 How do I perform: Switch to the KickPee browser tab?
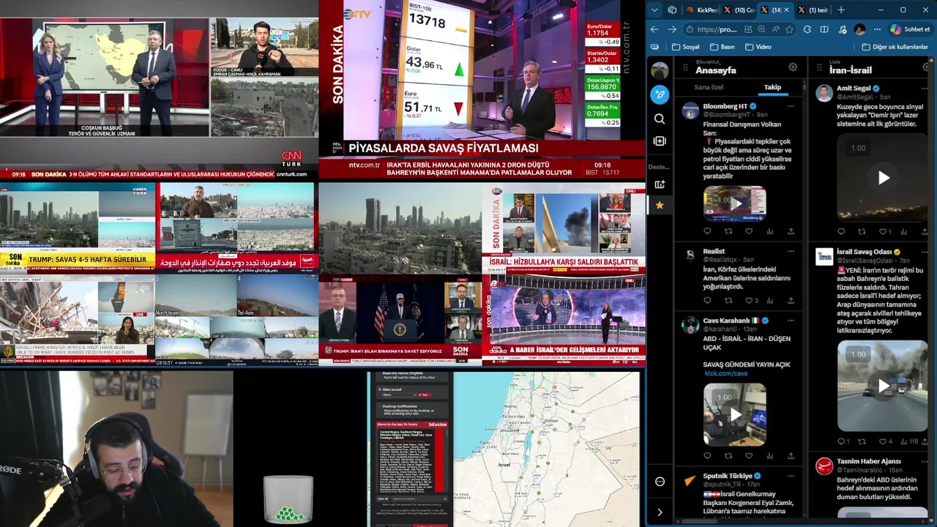tap(701, 10)
